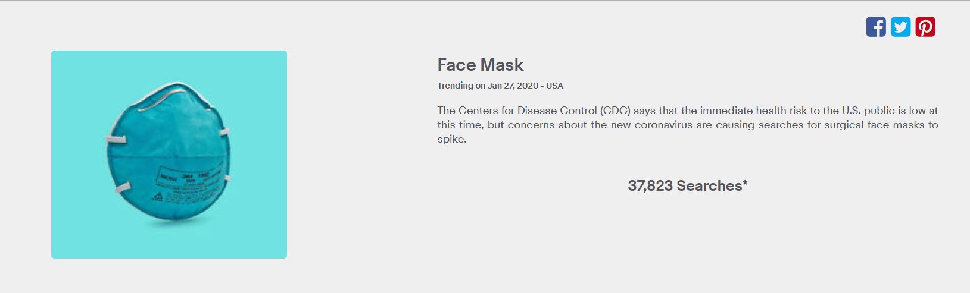This screenshot has width=970, height=293.
Task: Click the "(CDC)" abbreviation in the description
Action: coord(615,111)
